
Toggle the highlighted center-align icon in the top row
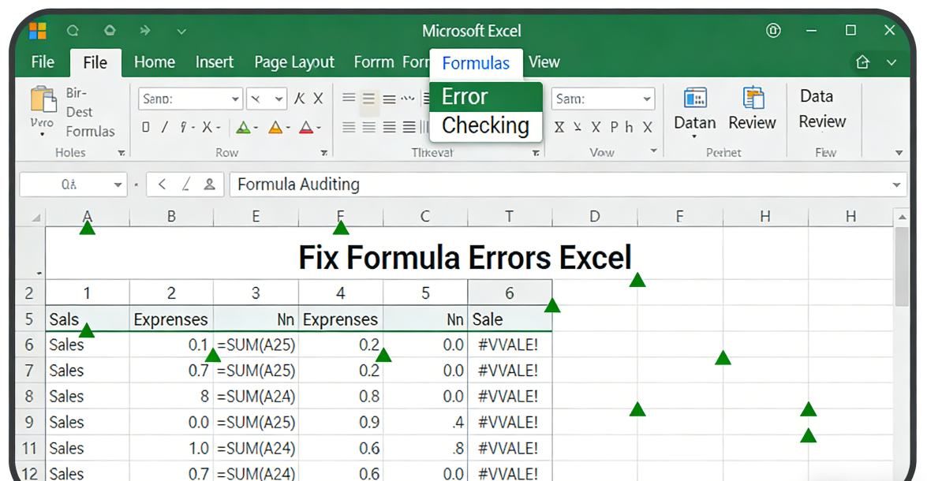369,99
